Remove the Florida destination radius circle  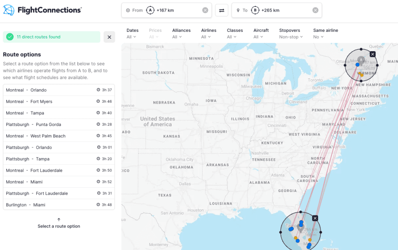(315, 218)
